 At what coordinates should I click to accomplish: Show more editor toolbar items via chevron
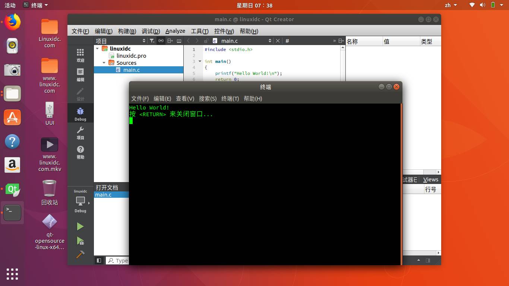click(x=334, y=41)
